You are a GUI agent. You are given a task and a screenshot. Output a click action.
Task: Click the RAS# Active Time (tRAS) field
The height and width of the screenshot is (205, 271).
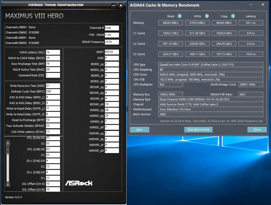pos(53,70)
